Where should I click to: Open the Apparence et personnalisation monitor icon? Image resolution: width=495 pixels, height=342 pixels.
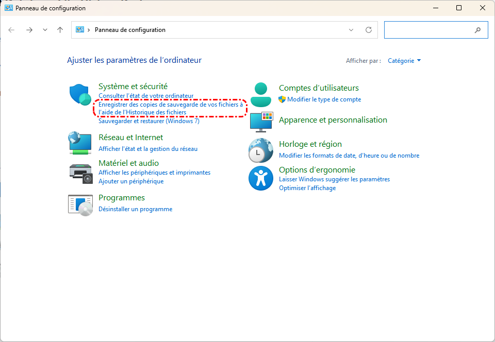[x=261, y=122]
